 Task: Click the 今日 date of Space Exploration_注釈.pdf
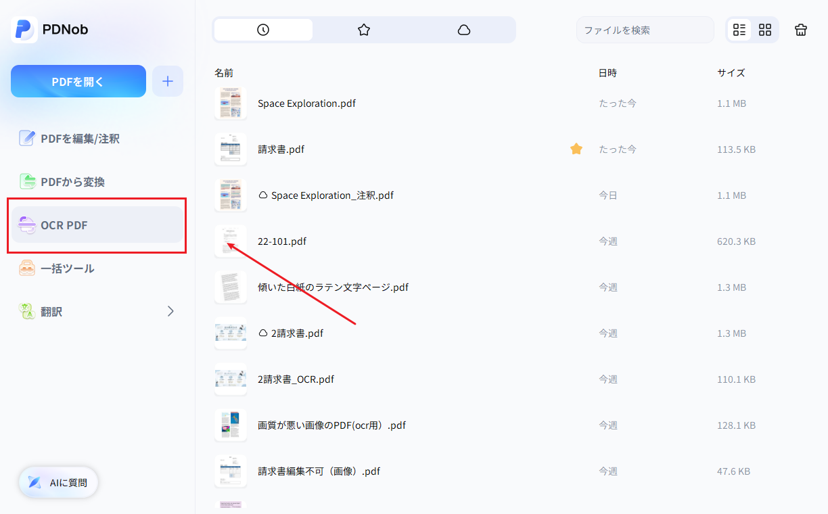tap(607, 195)
